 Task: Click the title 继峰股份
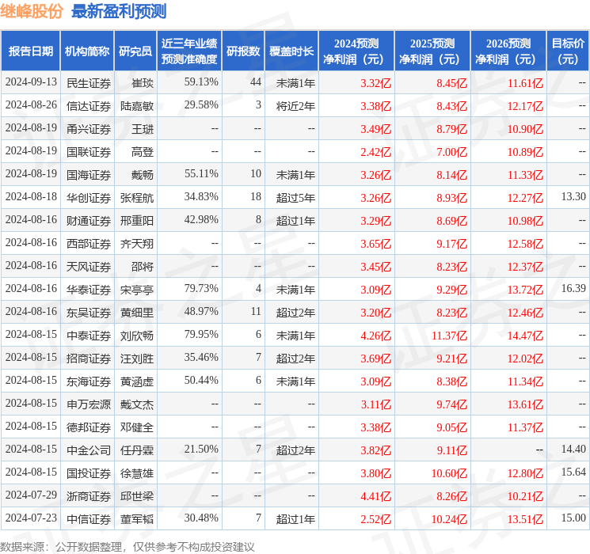(32, 11)
